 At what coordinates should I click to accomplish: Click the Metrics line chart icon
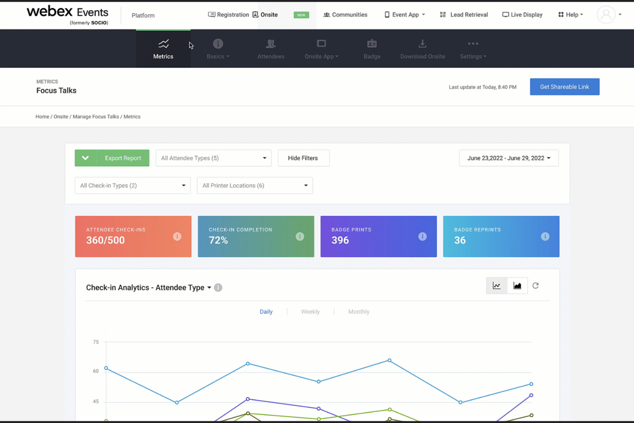pyautogui.click(x=163, y=43)
